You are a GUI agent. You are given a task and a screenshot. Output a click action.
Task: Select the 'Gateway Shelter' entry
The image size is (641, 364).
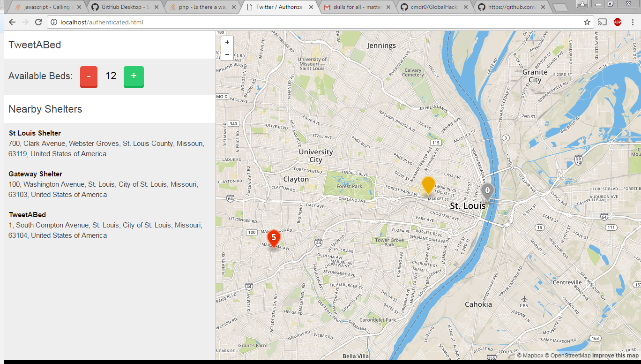pyautogui.click(x=35, y=174)
